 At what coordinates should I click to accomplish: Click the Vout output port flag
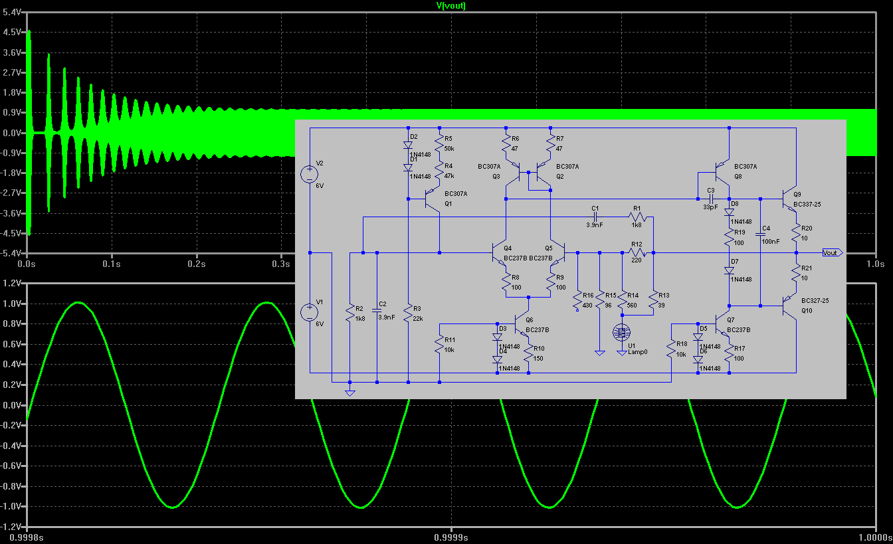(x=833, y=252)
